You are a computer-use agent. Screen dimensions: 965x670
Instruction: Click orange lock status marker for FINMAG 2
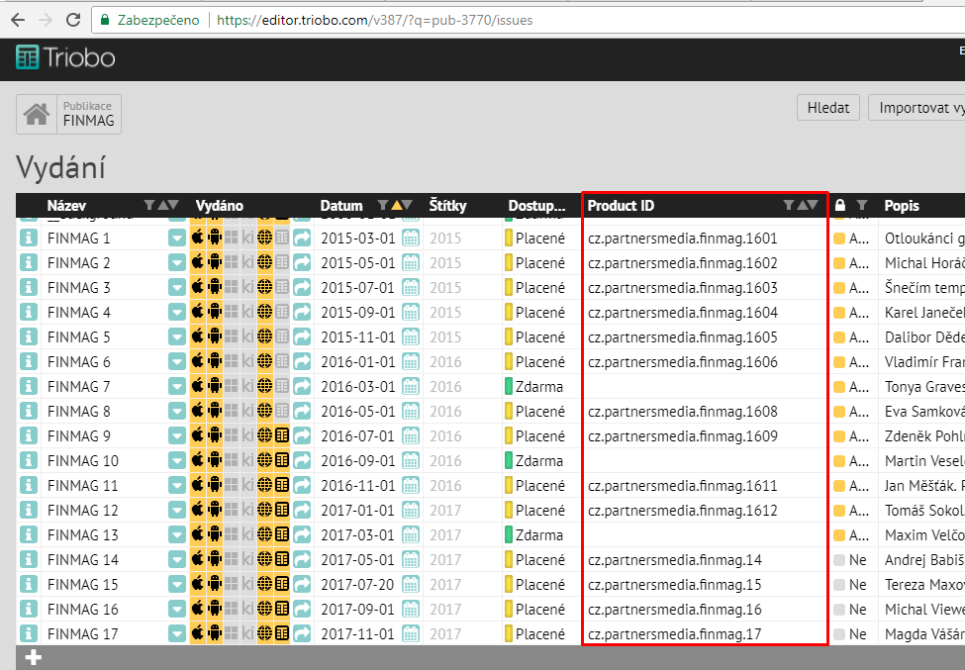[x=839, y=262]
